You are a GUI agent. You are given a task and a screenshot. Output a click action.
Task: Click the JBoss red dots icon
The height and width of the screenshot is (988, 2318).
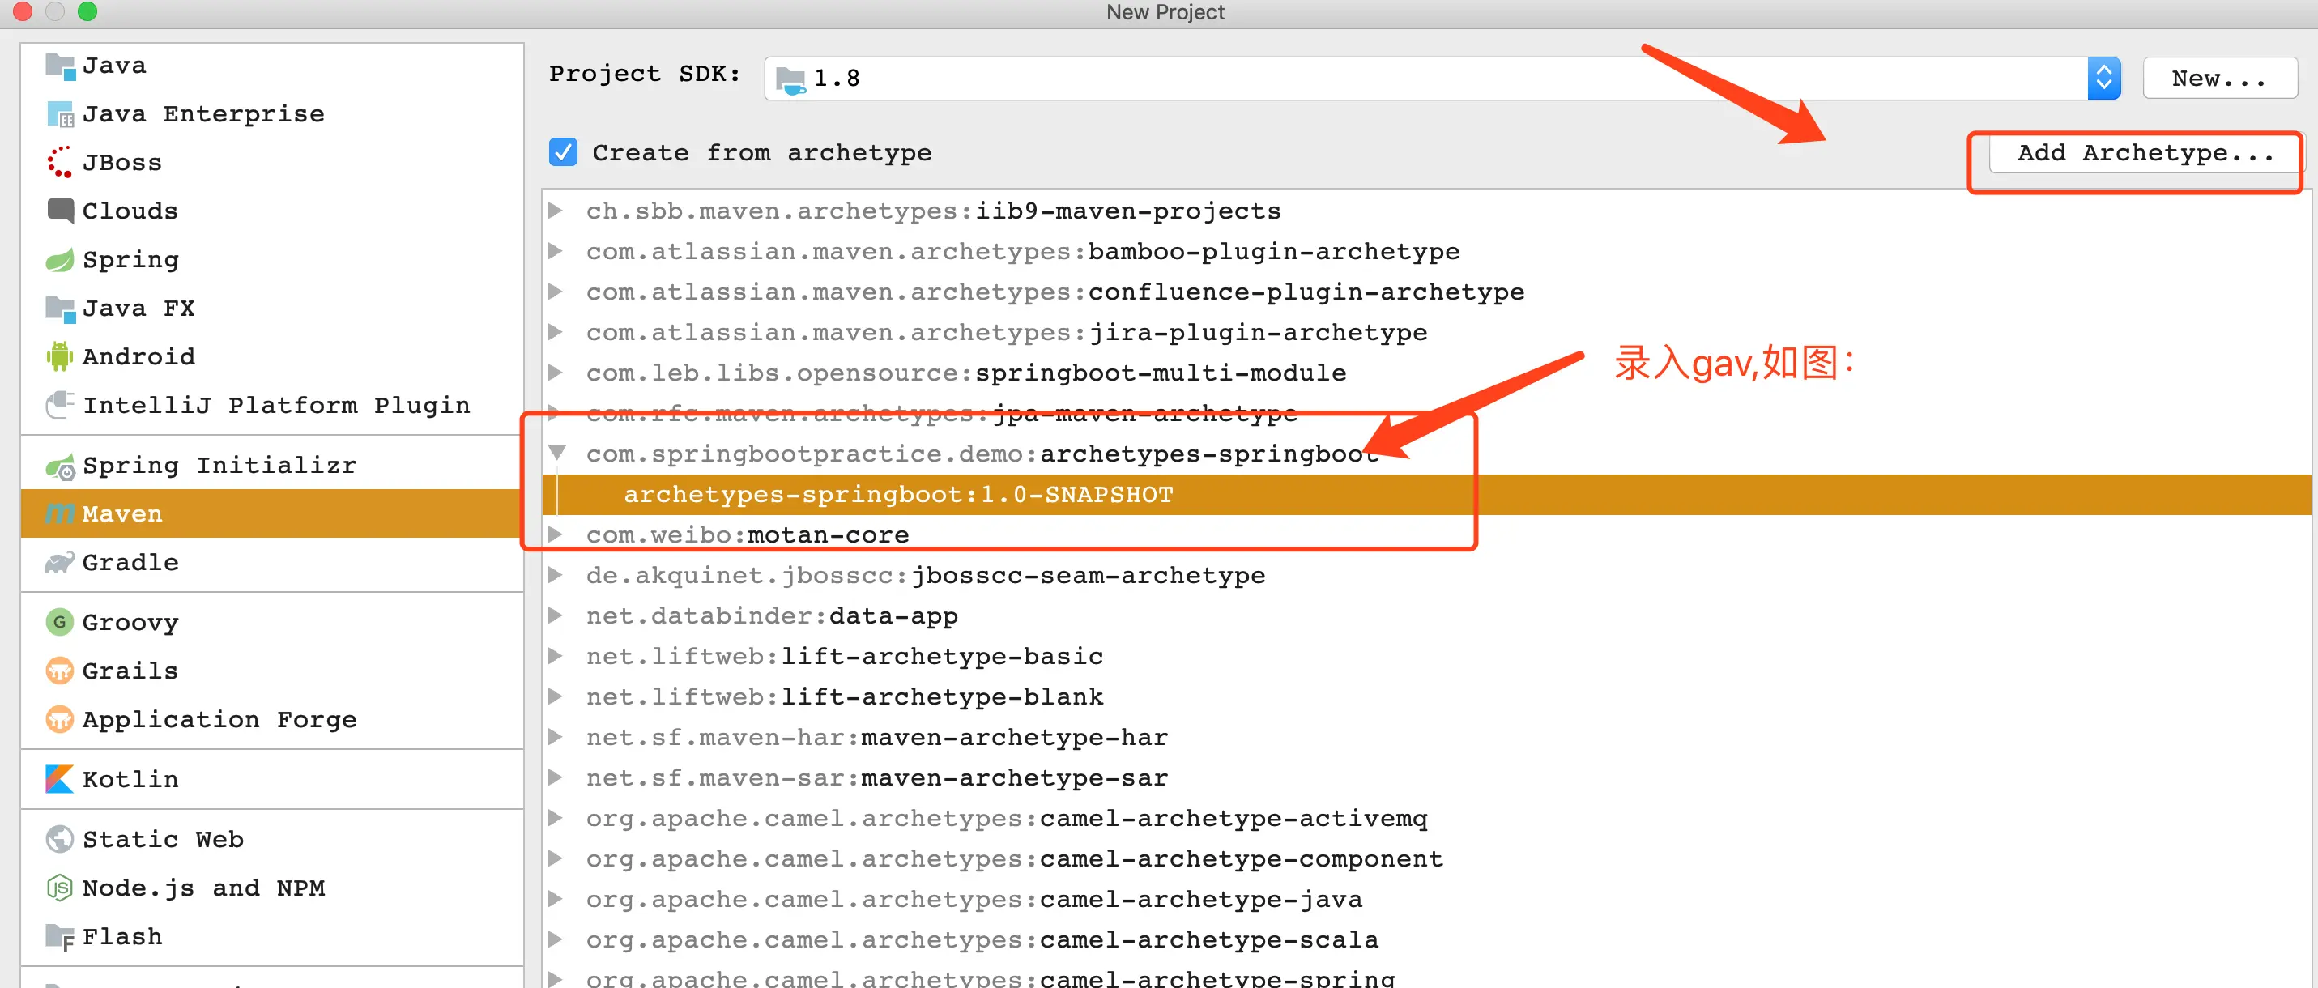59,162
